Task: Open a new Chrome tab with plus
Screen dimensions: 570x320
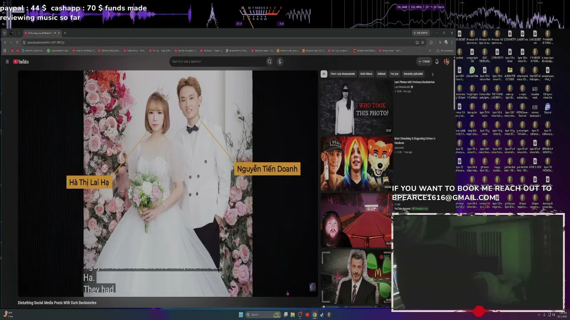Action: pos(65,33)
